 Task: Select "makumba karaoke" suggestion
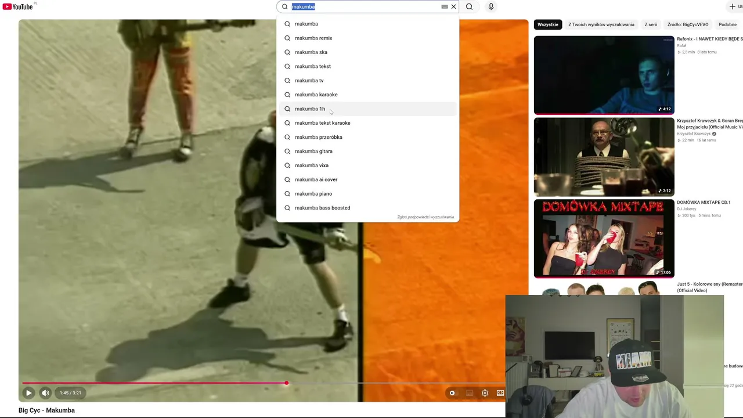(x=367, y=95)
